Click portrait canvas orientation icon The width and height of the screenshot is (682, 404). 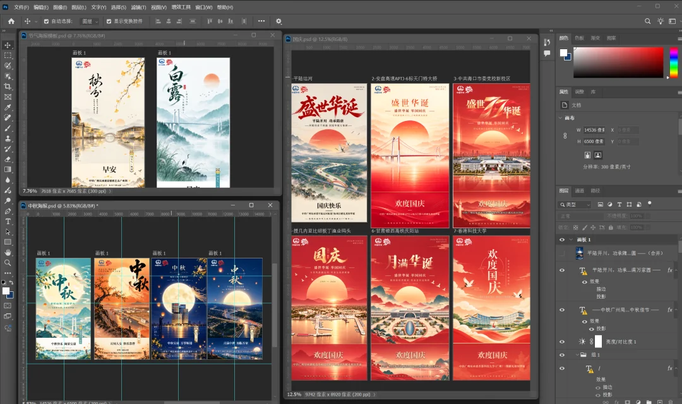[x=587, y=155]
